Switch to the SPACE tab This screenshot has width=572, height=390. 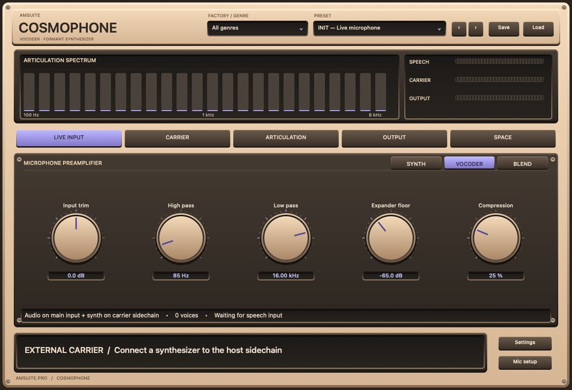click(502, 138)
